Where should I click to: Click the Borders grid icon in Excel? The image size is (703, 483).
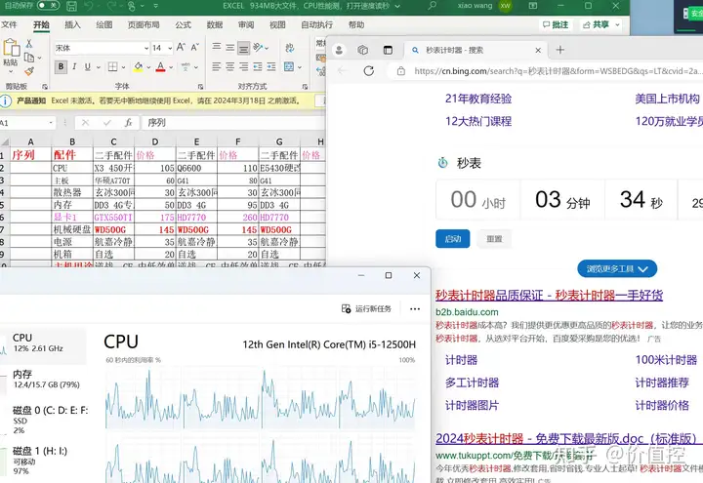pyautogui.click(x=112, y=66)
